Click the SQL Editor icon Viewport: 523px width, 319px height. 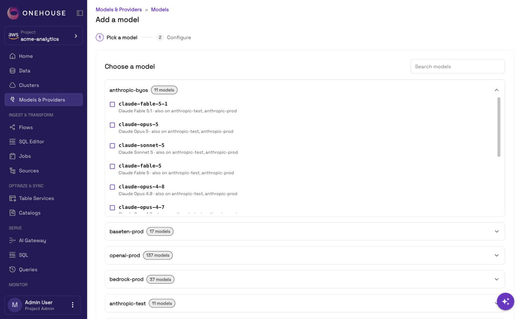12,141
